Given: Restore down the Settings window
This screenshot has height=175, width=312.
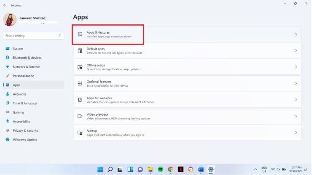Looking at the screenshot, I should click(296, 3).
